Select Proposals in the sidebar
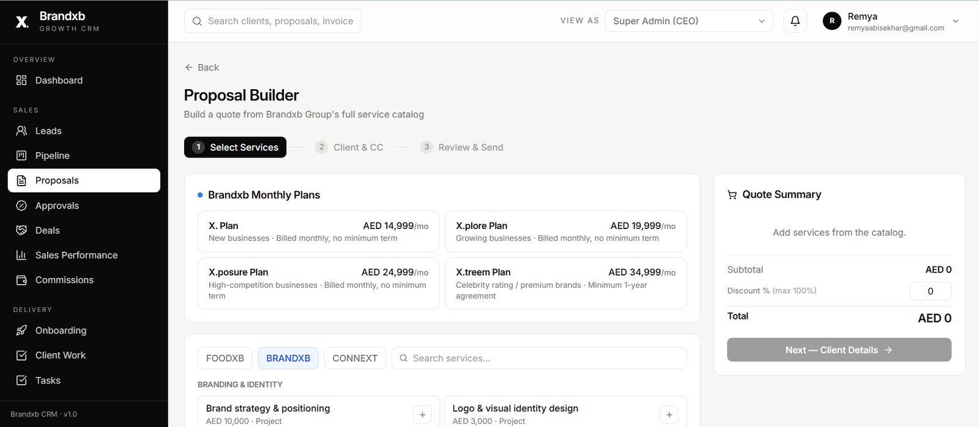The height and width of the screenshot is (427, 979). [x=84, y=181]
